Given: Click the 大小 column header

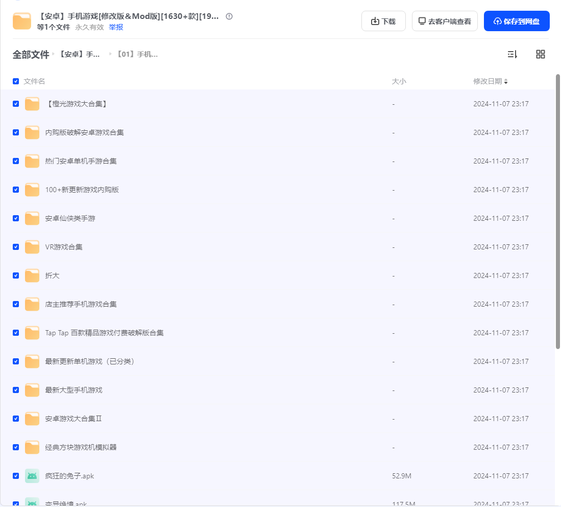Looking at the screenshot, I should point(399,81).
